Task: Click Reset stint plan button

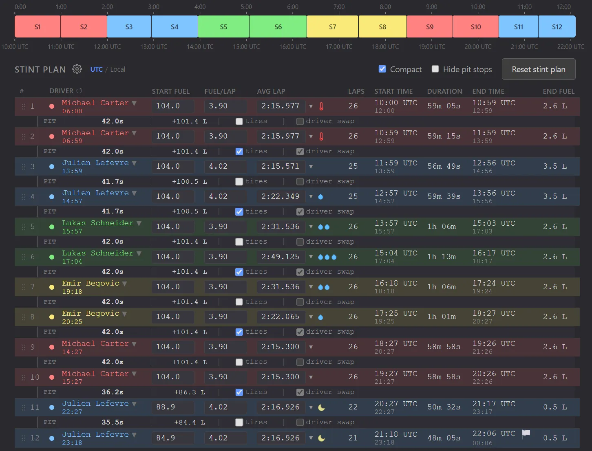Action: [x=539, y=69]
